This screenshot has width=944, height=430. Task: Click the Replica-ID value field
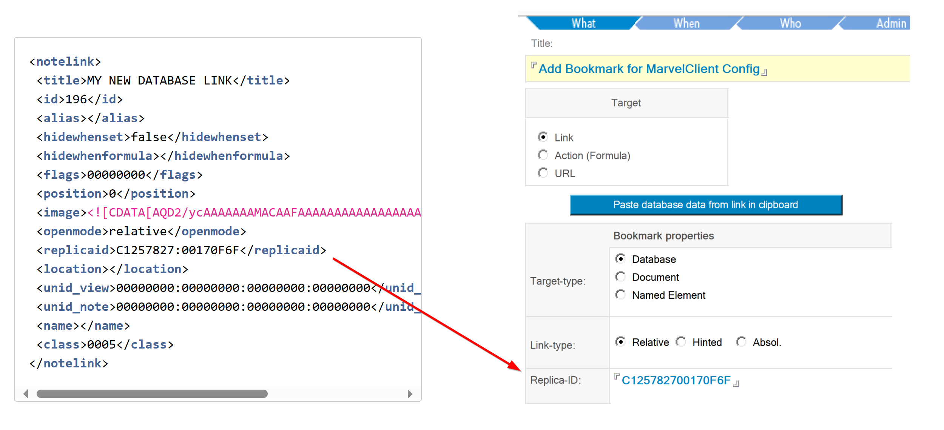(x=676, y=380)
